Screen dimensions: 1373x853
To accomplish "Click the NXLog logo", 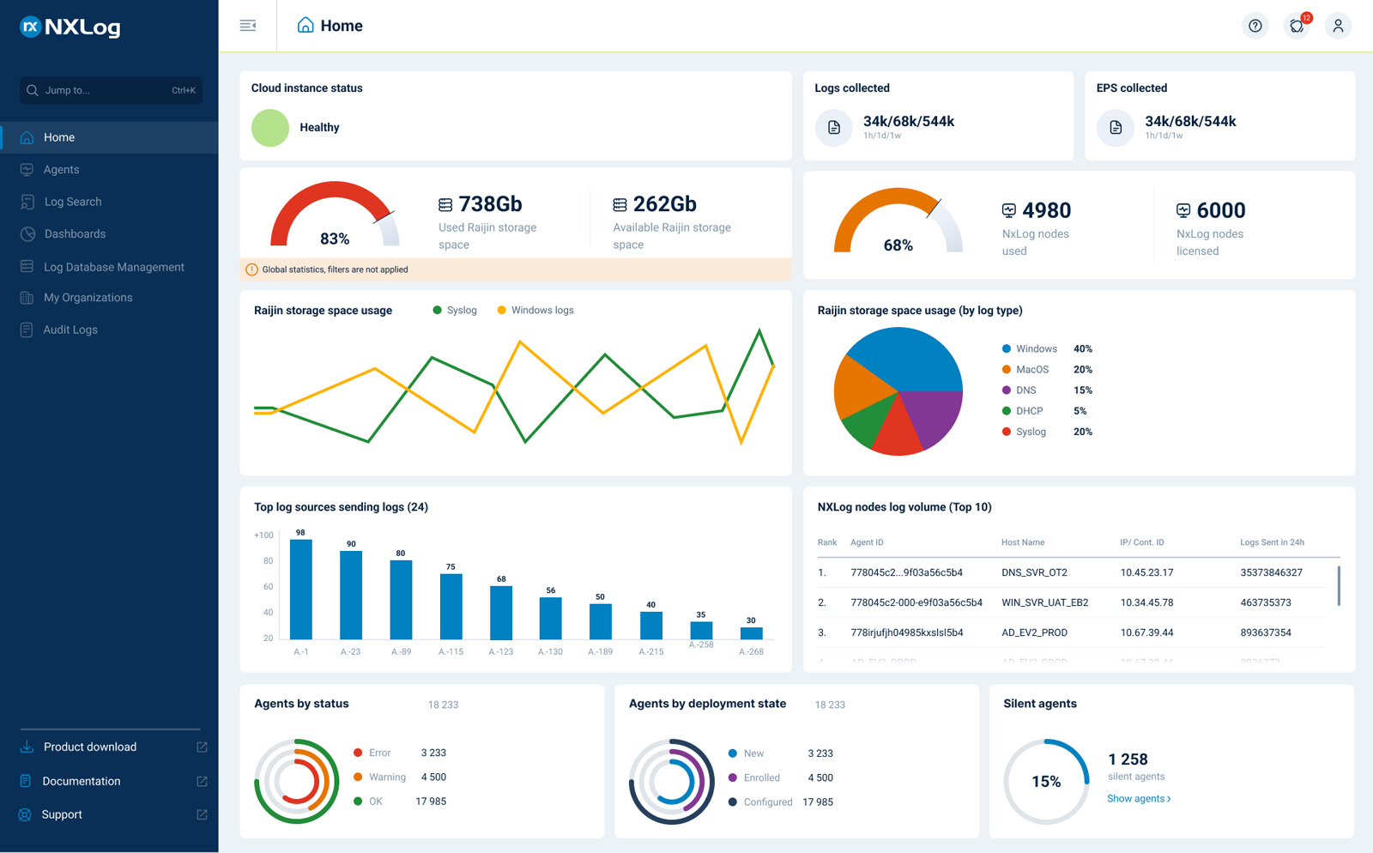I will coord(70,27).
